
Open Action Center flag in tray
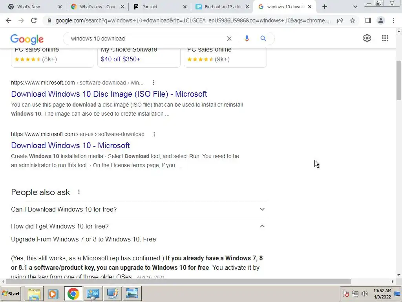345,294
